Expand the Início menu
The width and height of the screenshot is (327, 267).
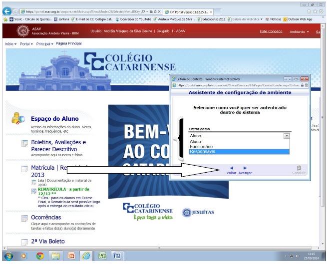coord(10,44)
